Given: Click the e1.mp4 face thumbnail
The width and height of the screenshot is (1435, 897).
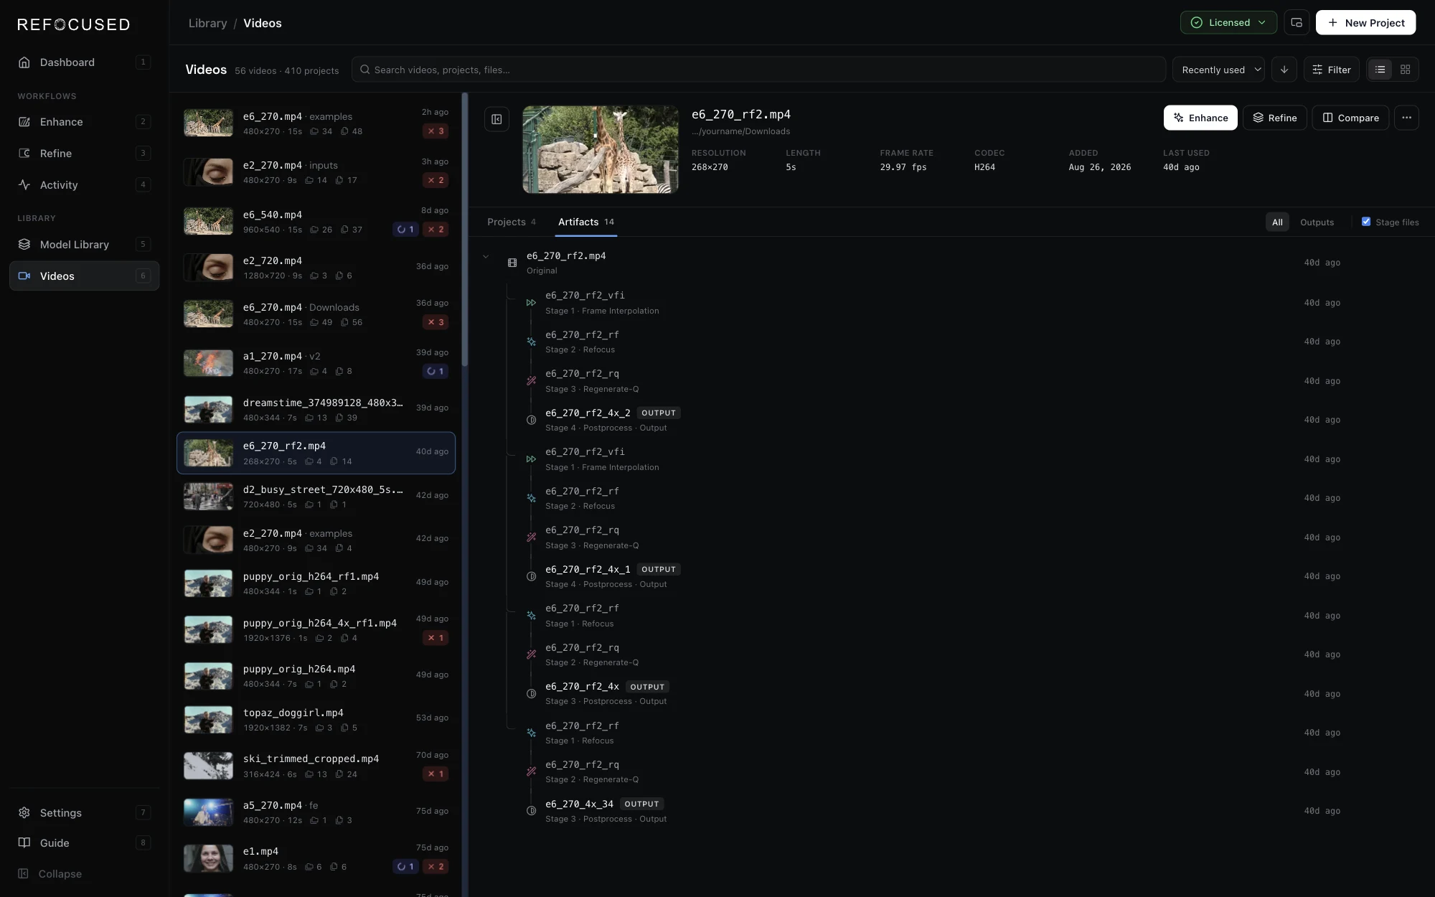Looking at the screenshot, I should click(208, 858).
